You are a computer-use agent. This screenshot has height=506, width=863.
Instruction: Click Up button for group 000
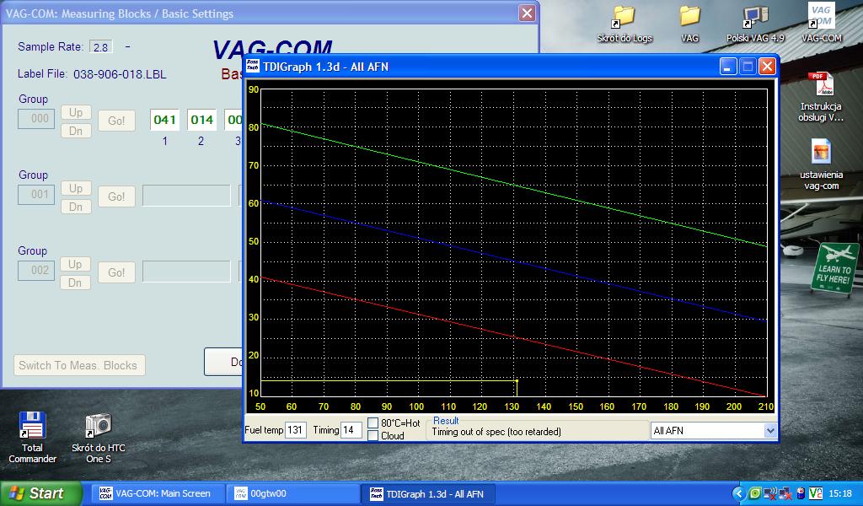tap(76, 112)
